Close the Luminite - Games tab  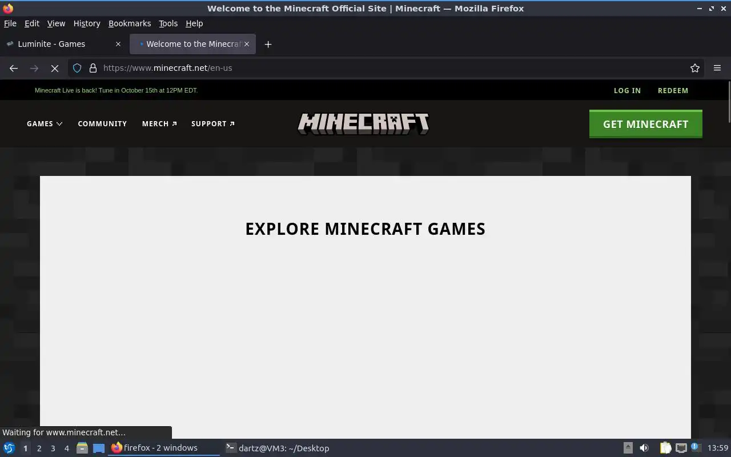pos(118,44)
